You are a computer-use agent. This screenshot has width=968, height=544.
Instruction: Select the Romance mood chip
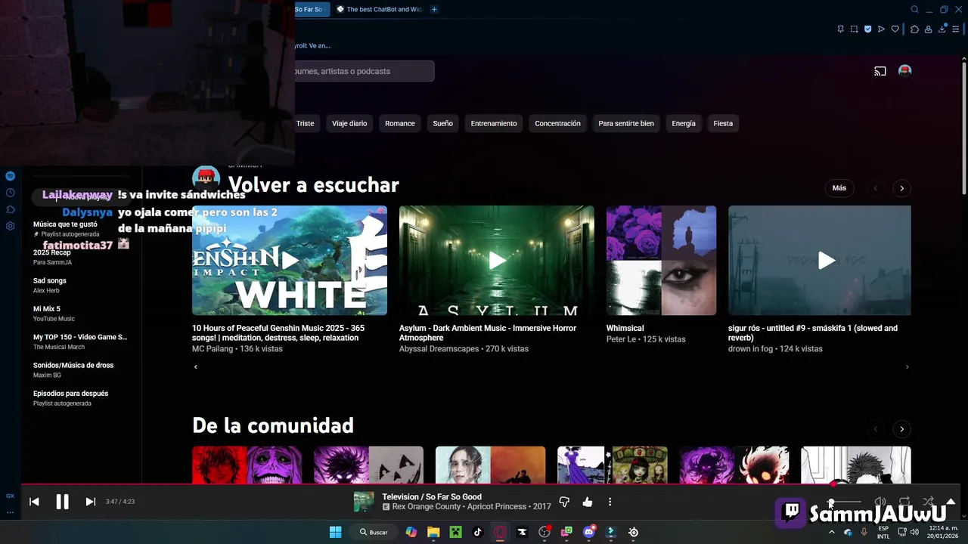pos(400,123)
